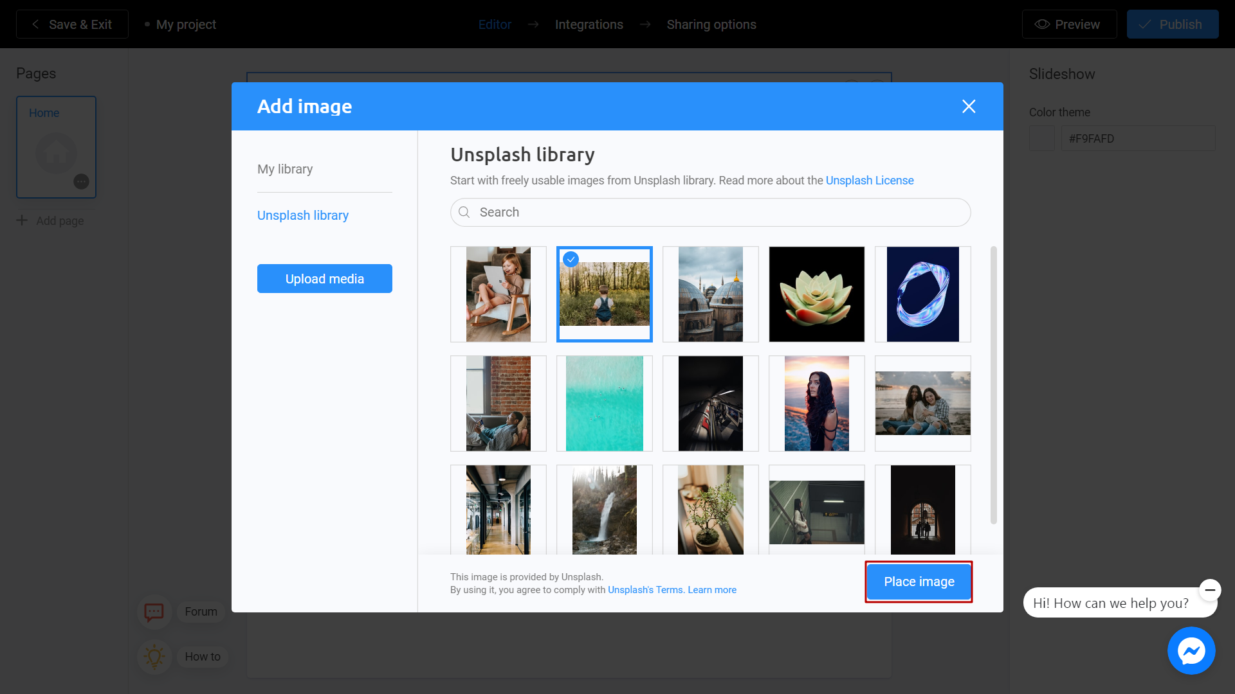Click the Preview button in toolbar
Viewport: 1235px width, 694px height.
pyautogui.click(x=1070, y=24)
